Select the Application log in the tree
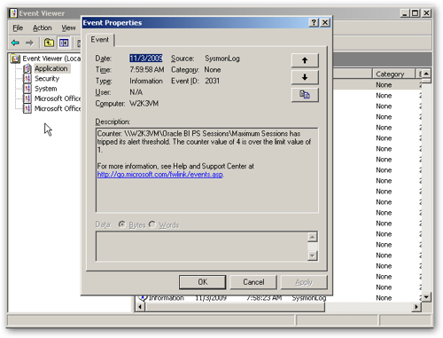The image size is (443, 338). point(51,68)
